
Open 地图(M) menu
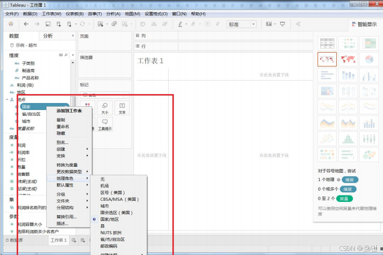[132, 14]
